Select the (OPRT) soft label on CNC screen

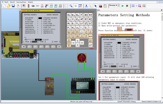coord(56,42)
